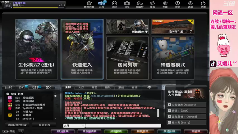
Task: Click the 欢乐拍卖会 button
Action: click(x=90, y=131)
